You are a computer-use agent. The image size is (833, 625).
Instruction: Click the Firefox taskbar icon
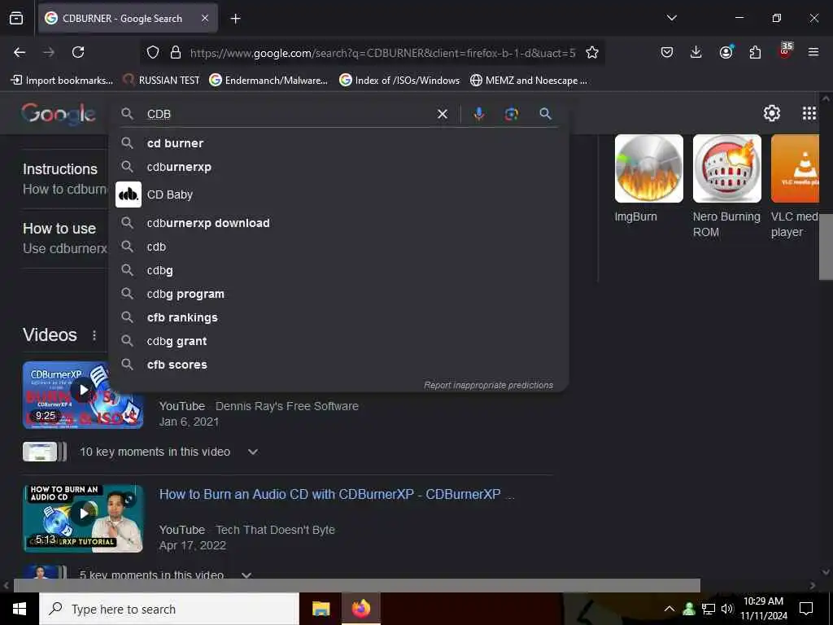pos(360,609)
